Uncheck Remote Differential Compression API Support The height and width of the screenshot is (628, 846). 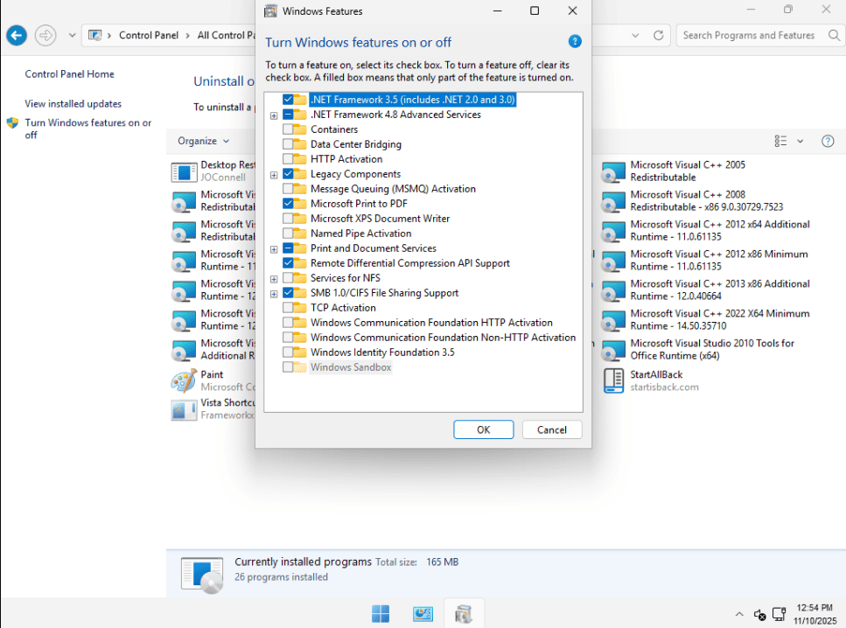pos(288,262)
